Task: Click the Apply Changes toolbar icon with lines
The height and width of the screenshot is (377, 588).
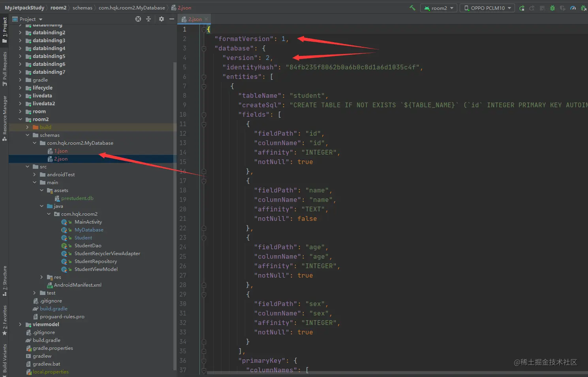Action: coord(542,8)
